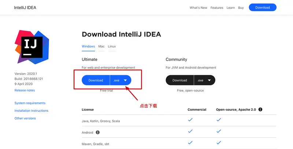Screen dimensions: 293x149
Task: Download the Community edition
Action: tap(179, 80)
